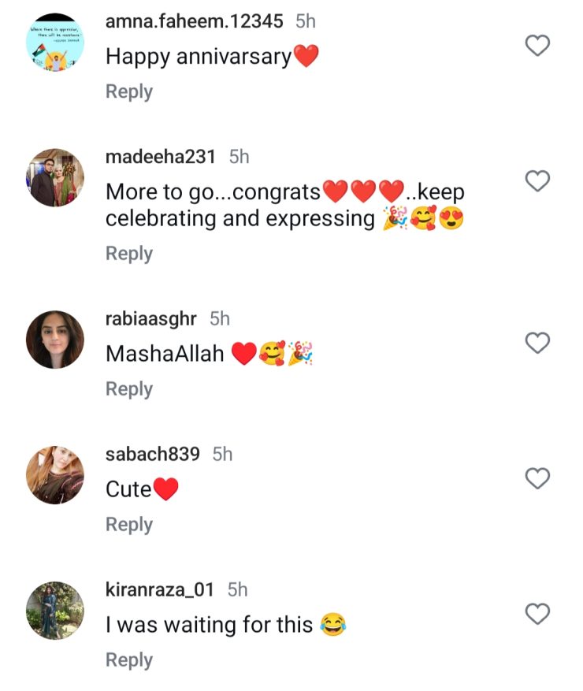The image size is (583, 691).
Task: Visit the kiranraza_01 username link
Action: pyautogui.click(x=160, y=589)
